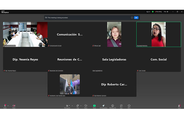Image resolution: width=184 pixels, height=118 pixels.
Task: Select Diputada Rentería's video tile
Action: coord(159,34)
